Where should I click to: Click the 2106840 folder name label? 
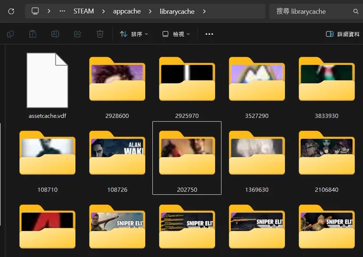point(327,190)
